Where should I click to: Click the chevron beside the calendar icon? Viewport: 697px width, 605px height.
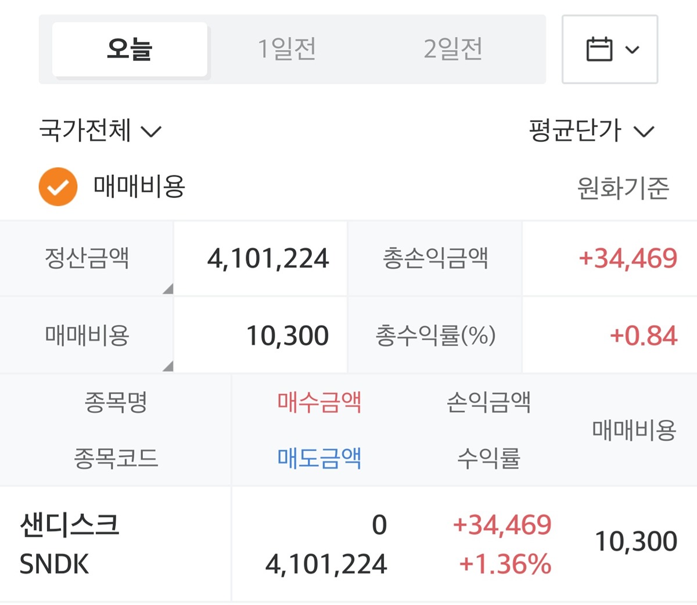(x=632, y=49)
